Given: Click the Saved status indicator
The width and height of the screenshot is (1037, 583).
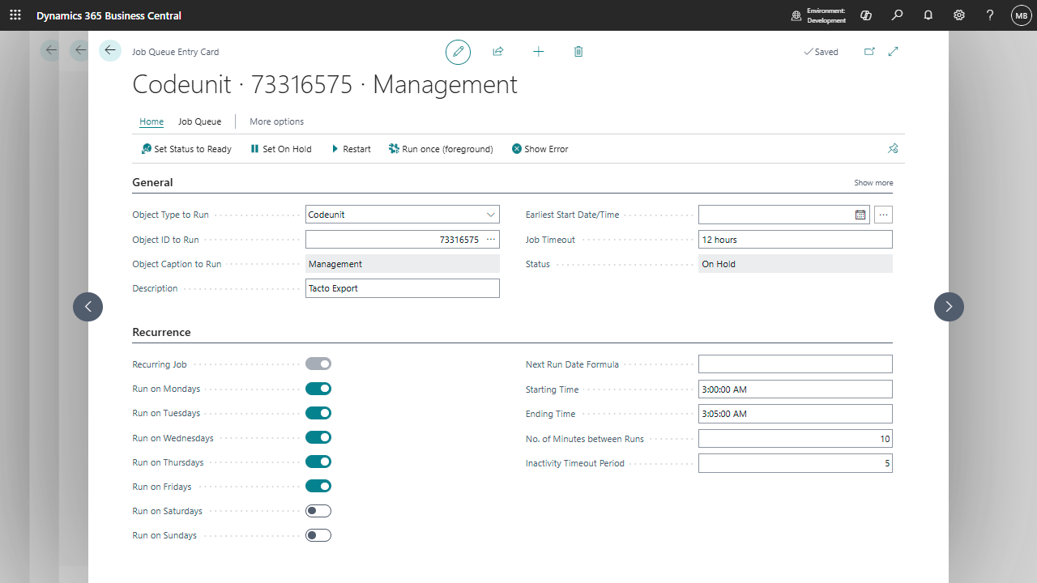Looking at the screenshot, I should pos(821,52).
